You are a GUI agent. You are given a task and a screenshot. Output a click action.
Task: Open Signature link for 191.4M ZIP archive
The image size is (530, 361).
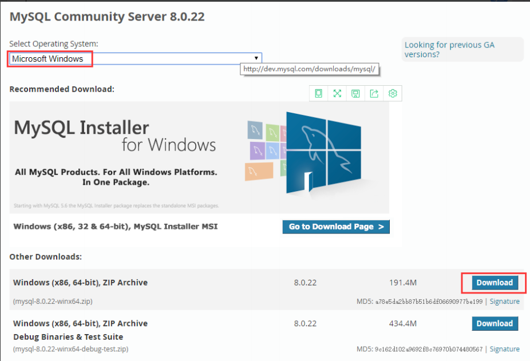[x=504, y=302]
